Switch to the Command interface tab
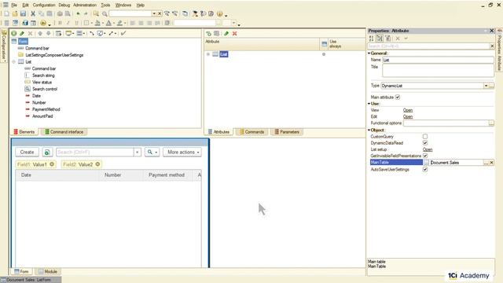 point(64,132)
